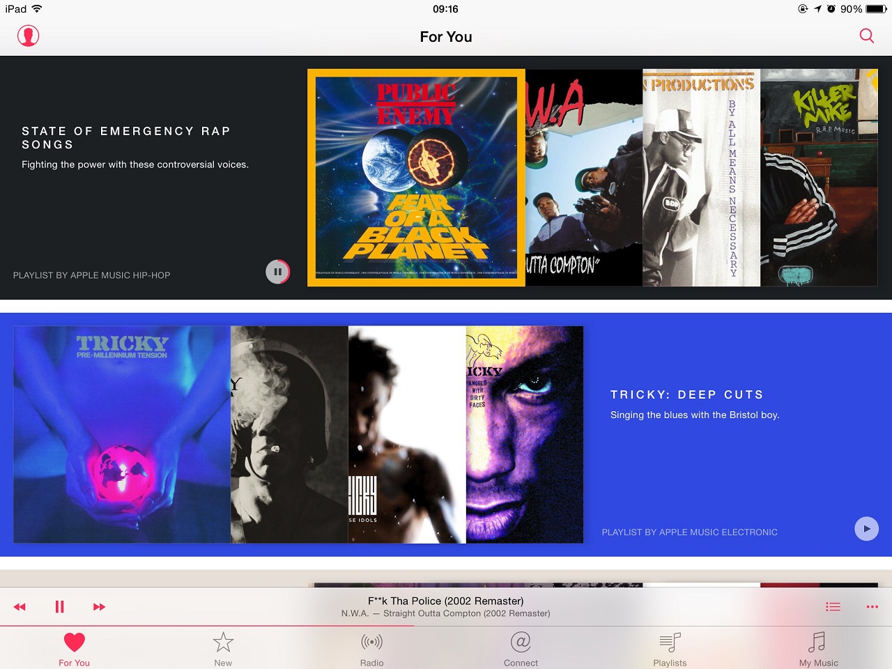
Task: Open the Angels With Dirty Faces cover
Action: [x=524, y=434]
